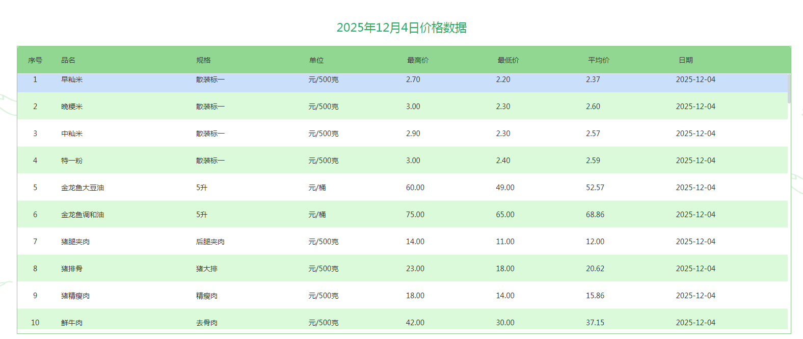Click the 晚粳米 product name cell
Image resolution: width=803 pixels, height=339 pixels.
click(x=72, y=107)
